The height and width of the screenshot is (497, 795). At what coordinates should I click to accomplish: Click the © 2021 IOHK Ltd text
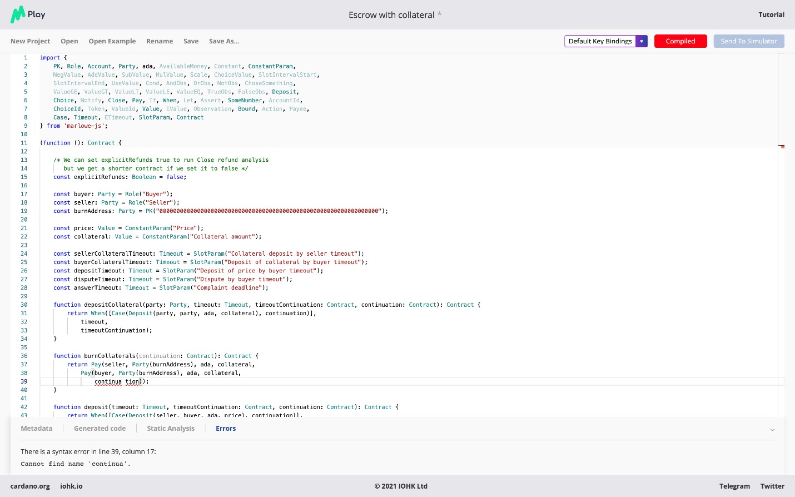point(401,486)
